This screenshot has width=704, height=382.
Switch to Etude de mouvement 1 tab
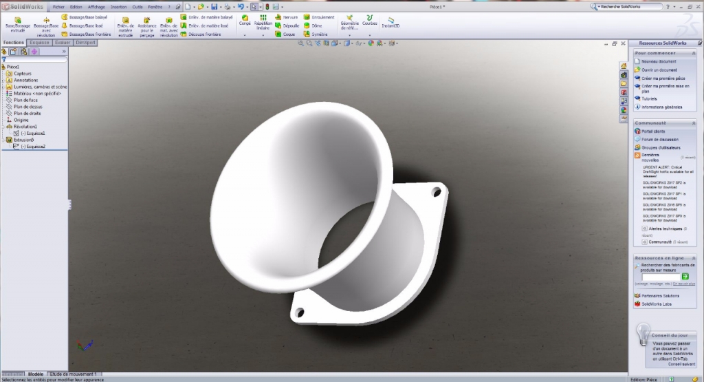coord(73,374)
